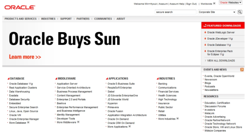Open Database Security link

[20, 99]
